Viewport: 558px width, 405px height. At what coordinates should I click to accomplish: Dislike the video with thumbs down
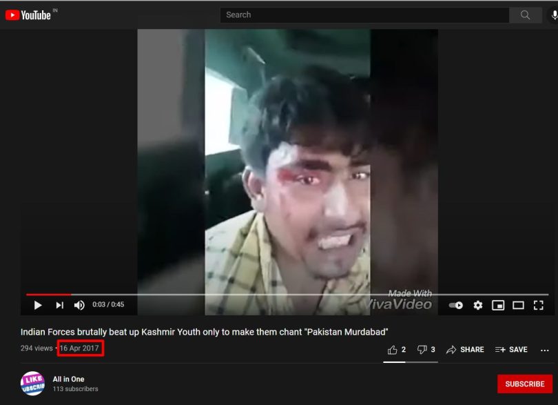click(426, 350)
